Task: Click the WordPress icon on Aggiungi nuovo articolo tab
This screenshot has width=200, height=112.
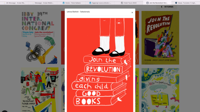Action: pyautogui.click(x=90, y=3)
